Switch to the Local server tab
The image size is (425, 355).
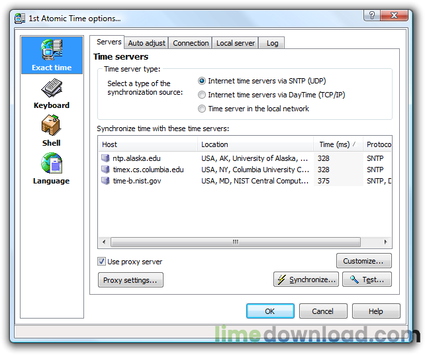tap(235, 43)
